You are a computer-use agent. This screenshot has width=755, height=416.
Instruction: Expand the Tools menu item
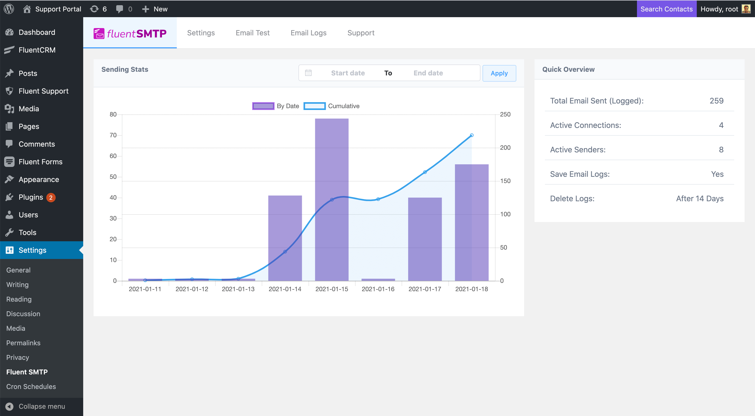[x=27, y=232]
